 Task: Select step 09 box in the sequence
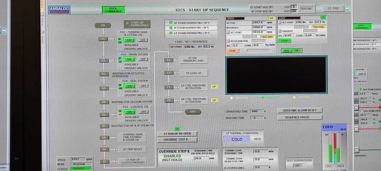coord(105,149)
